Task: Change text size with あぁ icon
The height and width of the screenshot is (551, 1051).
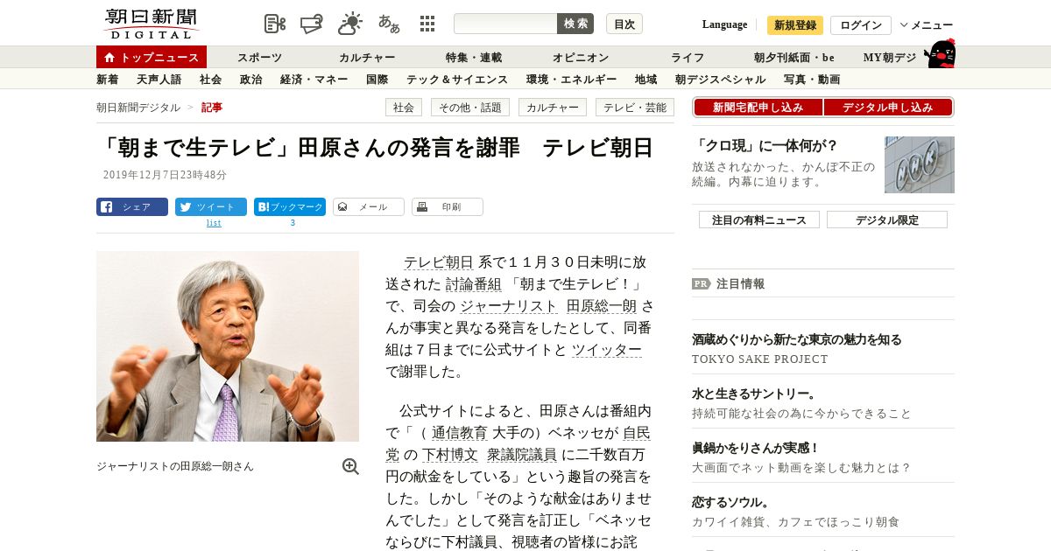Action: point(389,24)
